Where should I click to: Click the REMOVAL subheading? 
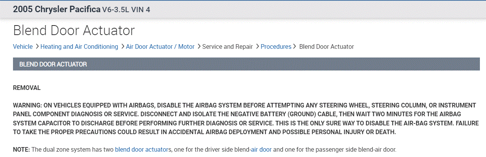tap(27, 88)
